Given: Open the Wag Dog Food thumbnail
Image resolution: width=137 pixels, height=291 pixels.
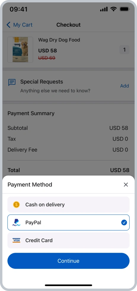Looking at the screenshot, I should [x=20, y=49].
